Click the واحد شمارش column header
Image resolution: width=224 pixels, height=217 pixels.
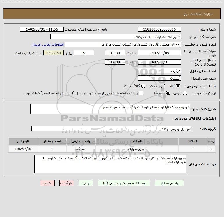pyautogui.click(x=81, y=141)
